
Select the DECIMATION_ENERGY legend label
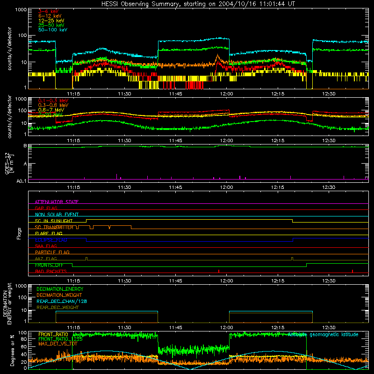(60, 289)
